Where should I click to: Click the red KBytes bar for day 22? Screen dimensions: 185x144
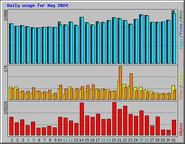(125, 121)
